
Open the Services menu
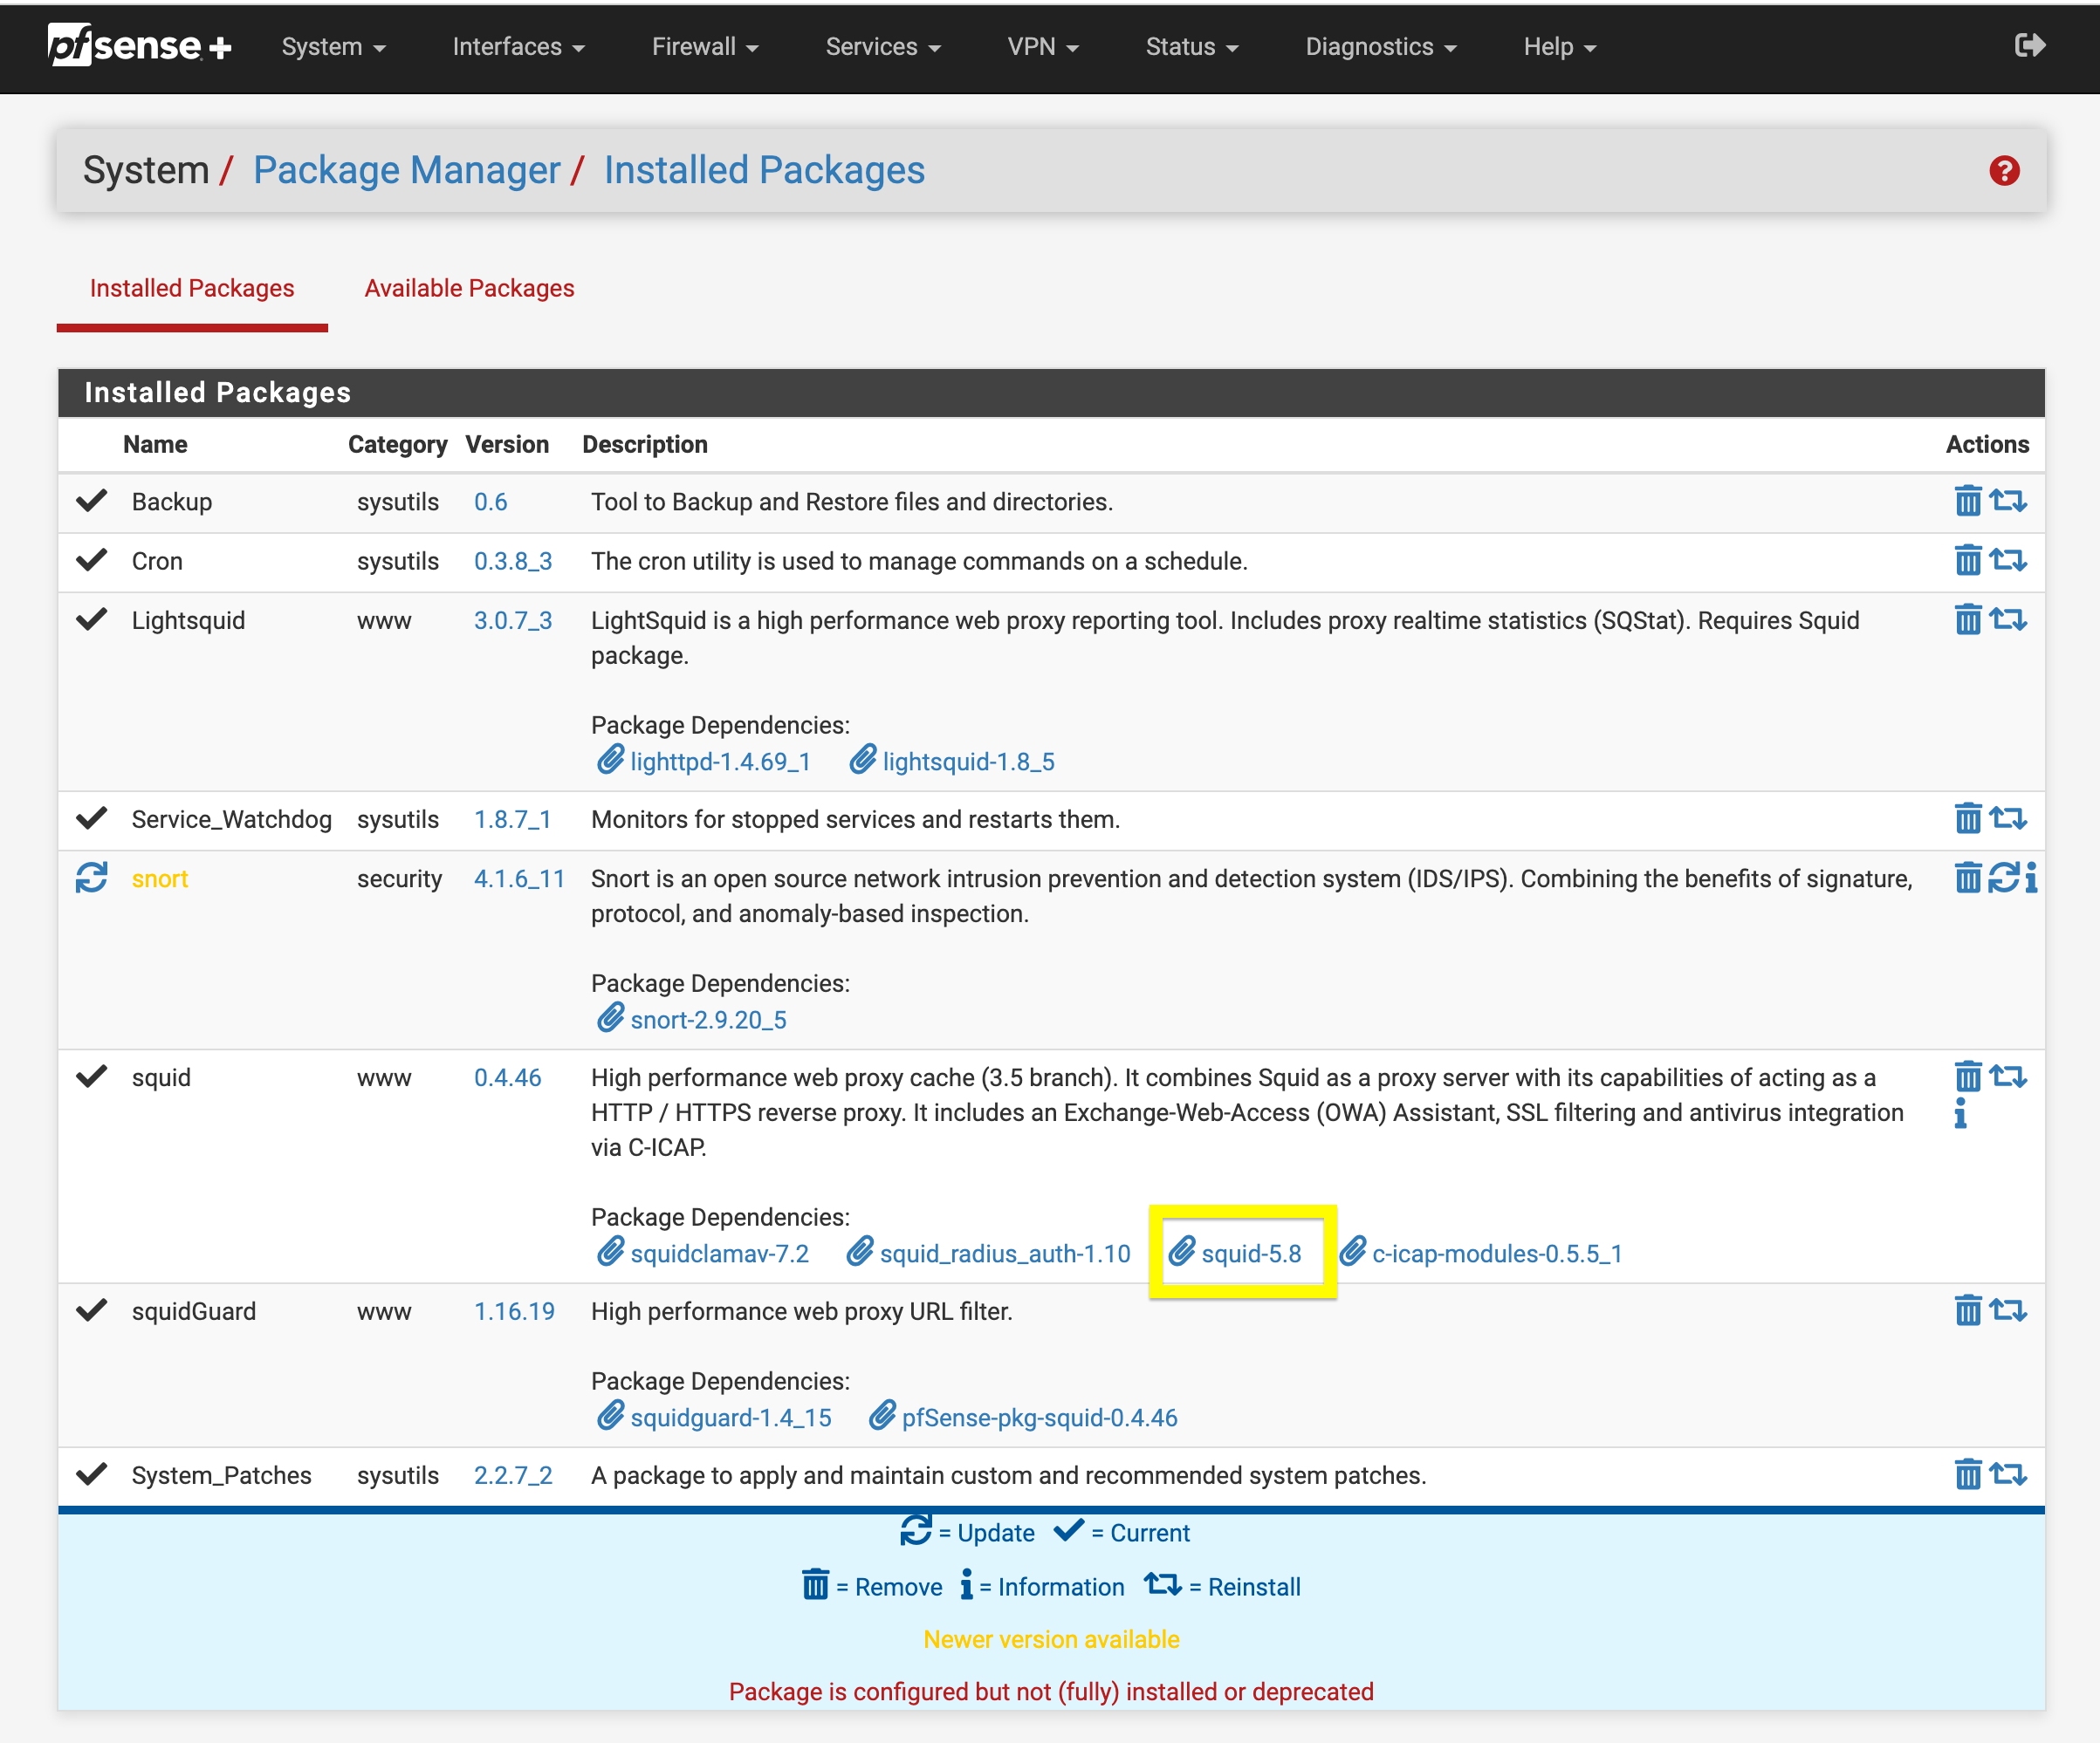point(882,47)
